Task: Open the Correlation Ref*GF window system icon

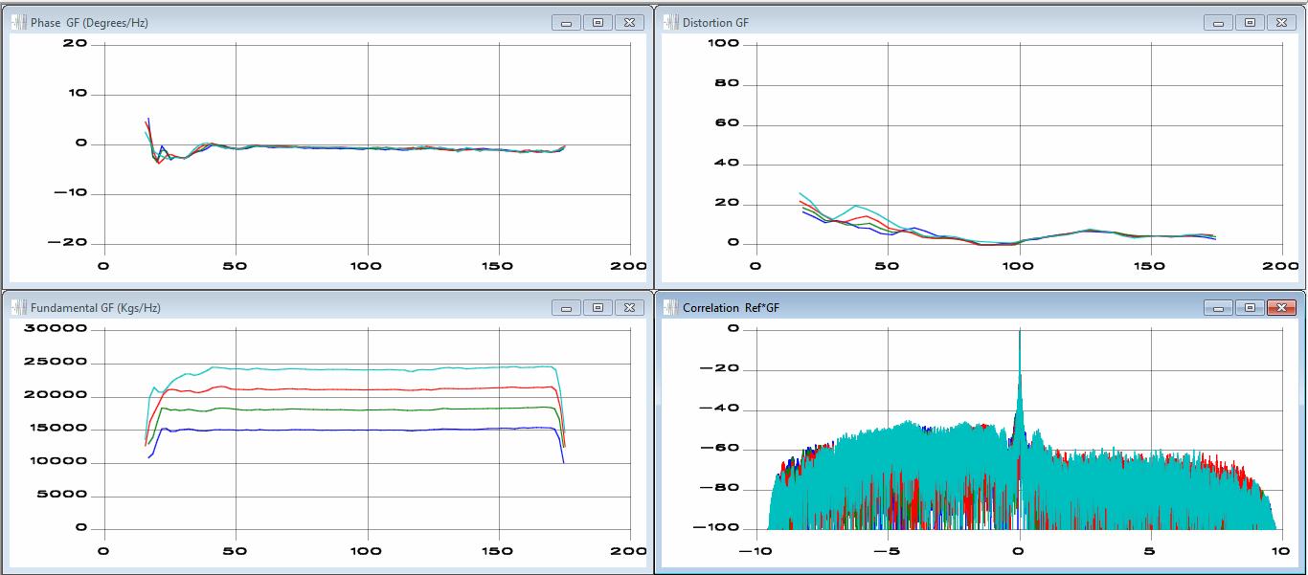Action: click(x=669, y=307)
